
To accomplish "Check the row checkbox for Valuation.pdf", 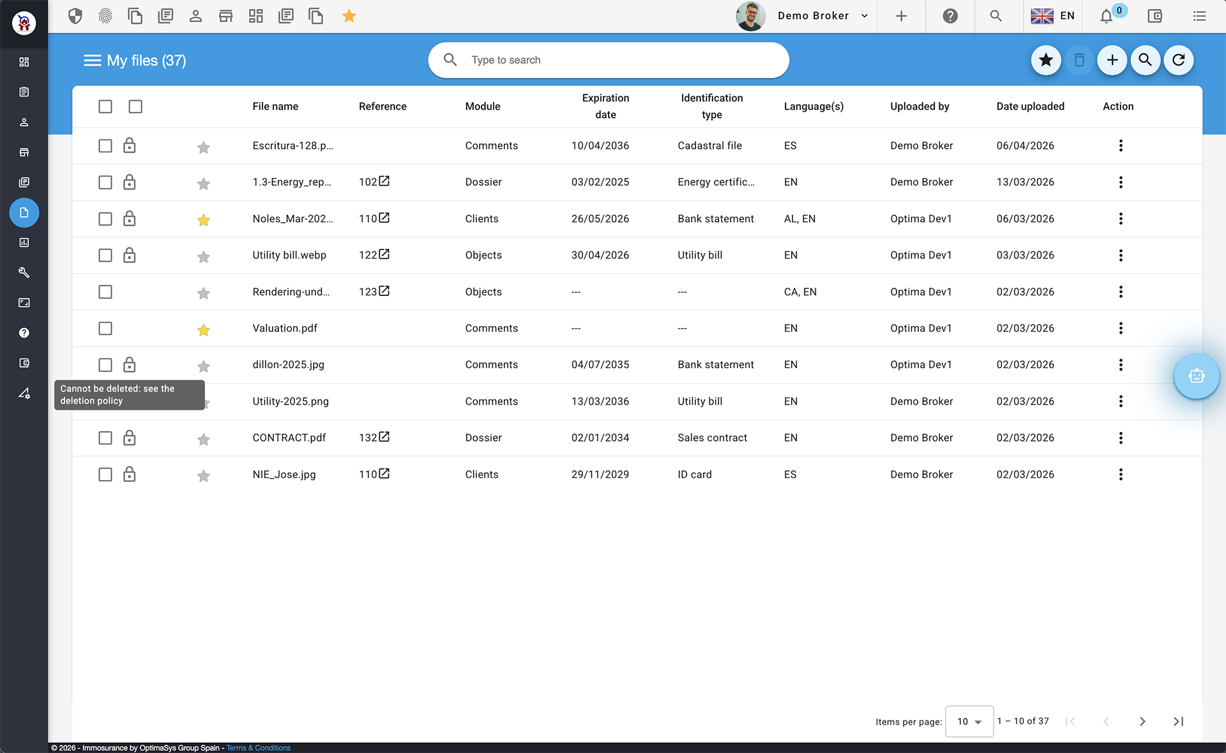I will [x=105, y=329].
